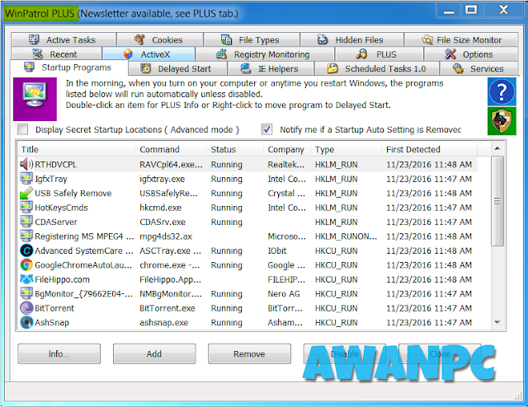Click the BitTorrent swirl icon
The height and width of the screenshot is (407, 528).
(26, 308)
